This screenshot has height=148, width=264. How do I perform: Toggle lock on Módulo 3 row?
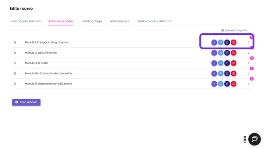click(x=227, y=63)
